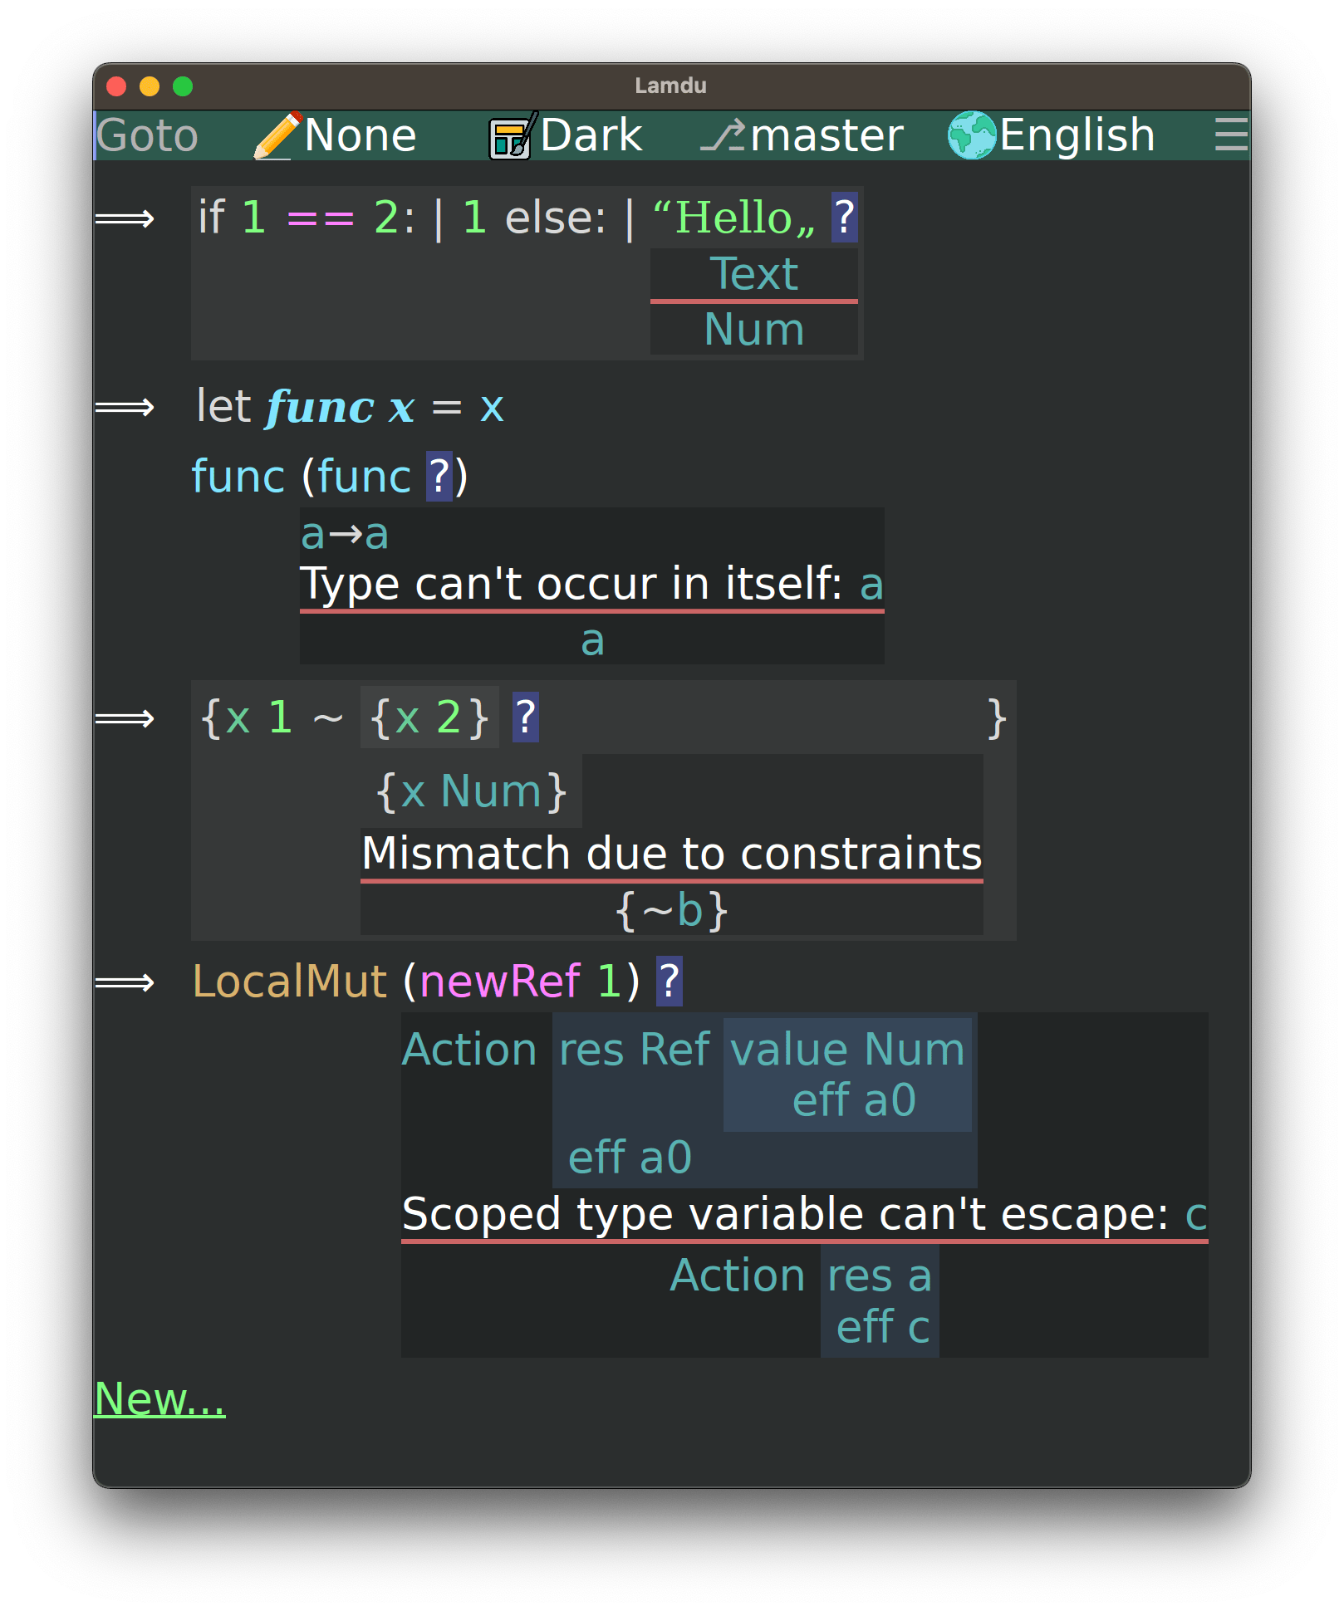The width and height of the screenshot is (1344, 1611).
Task: Click the arrow beside the LocalMut expression
Action: (125, 981)
